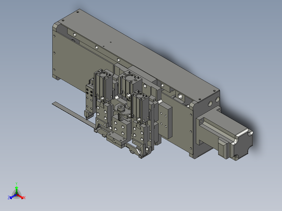
Task: Select the long top cover plate of housing
Action: 138,56
